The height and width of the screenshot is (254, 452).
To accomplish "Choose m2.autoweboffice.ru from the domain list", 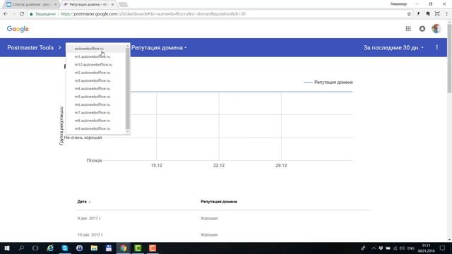I will tap(95, 73).
